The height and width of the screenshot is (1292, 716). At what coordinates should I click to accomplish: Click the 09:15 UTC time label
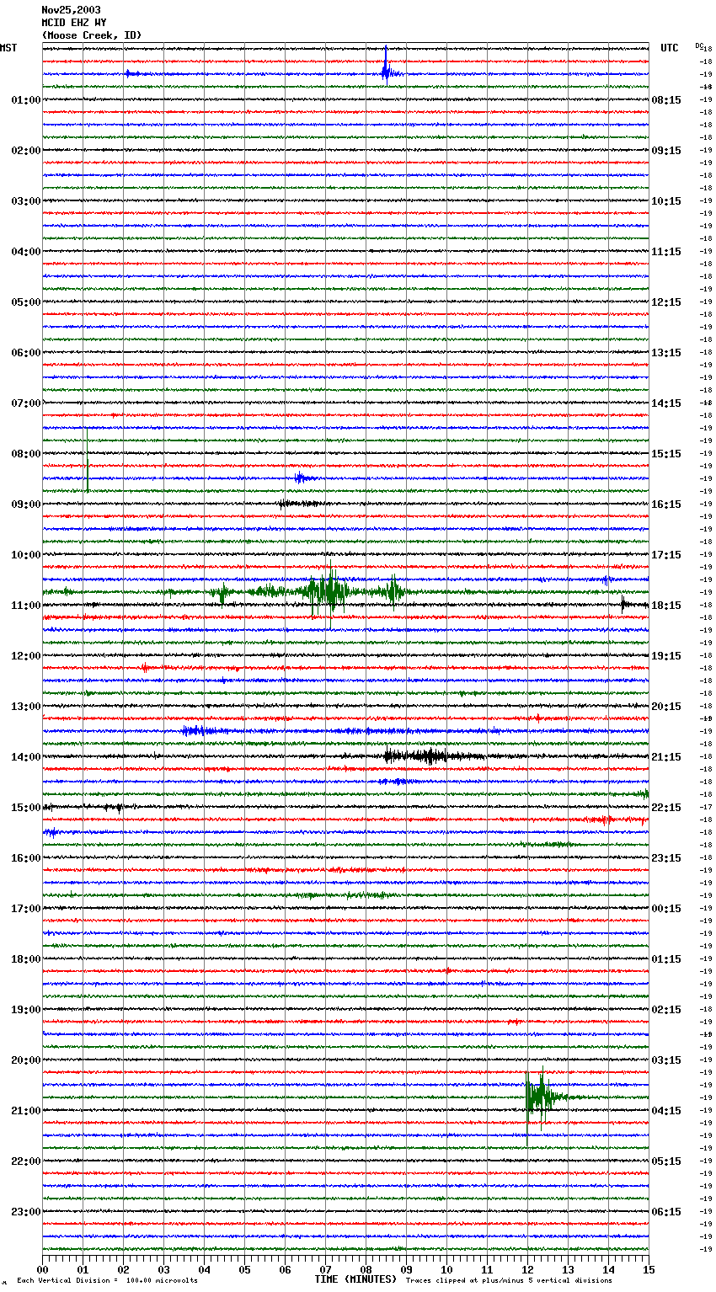pos(666,151)
